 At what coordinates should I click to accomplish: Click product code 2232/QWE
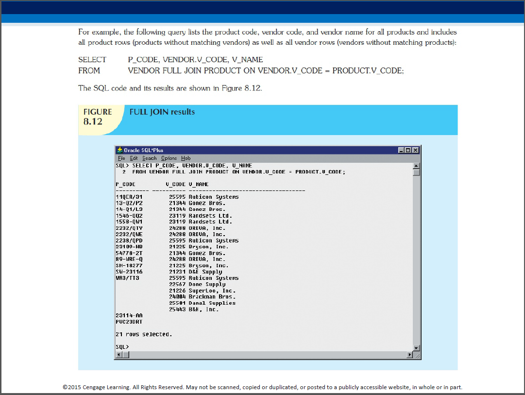click(129, 235)
